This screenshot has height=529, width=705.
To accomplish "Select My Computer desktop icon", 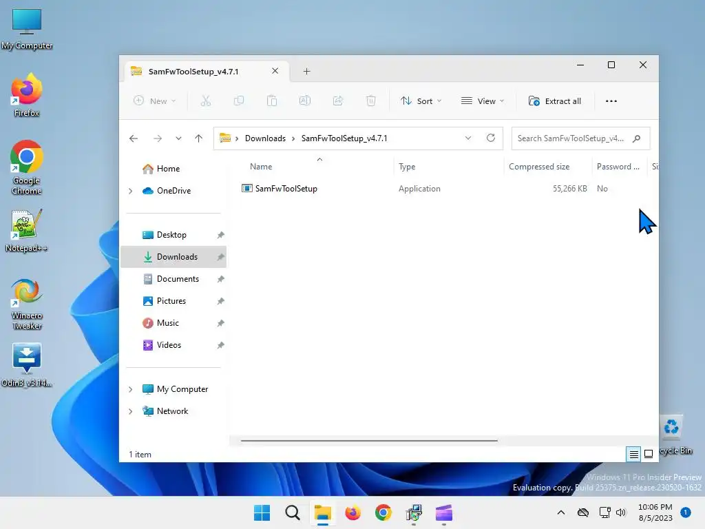I will pyautogui.click(x=27, y=29).
